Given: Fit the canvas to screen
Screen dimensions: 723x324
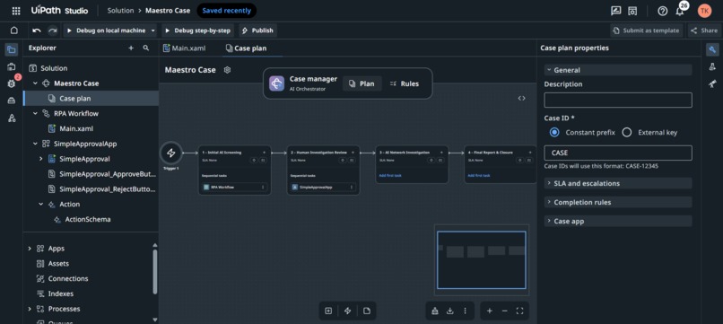Looking at the screenshot, I should click(x=519, y=311).
